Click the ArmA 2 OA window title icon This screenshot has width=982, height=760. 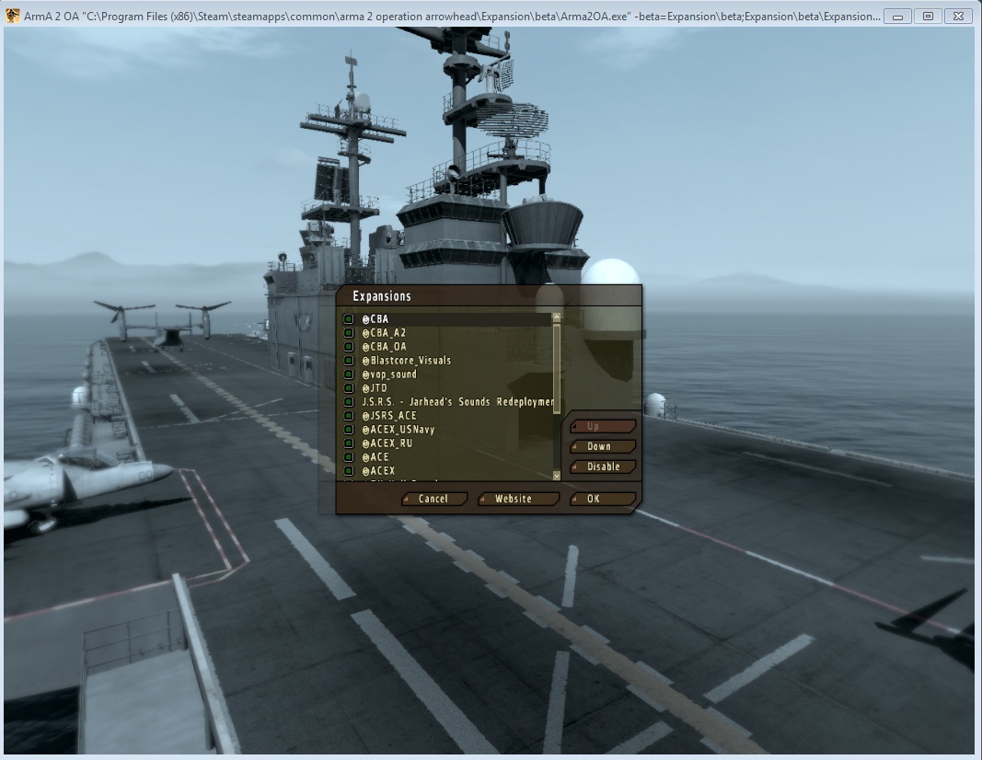point(12,16)
